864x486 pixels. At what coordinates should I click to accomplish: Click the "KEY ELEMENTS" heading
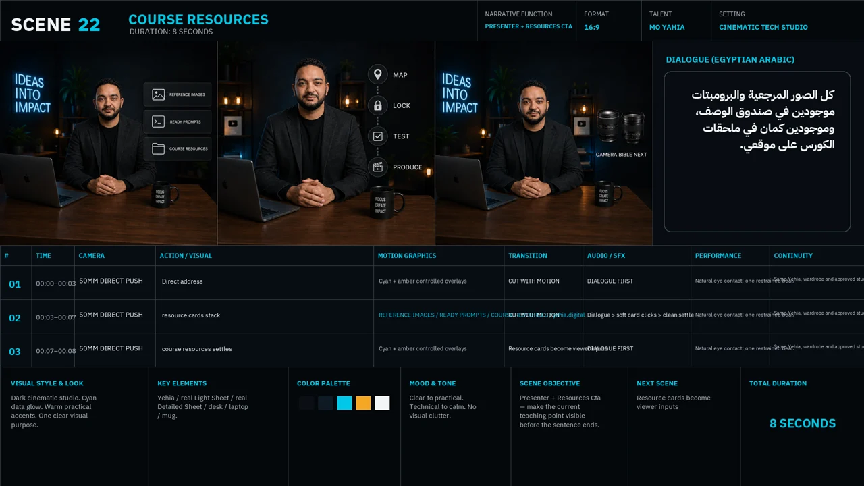coord(182,383)
